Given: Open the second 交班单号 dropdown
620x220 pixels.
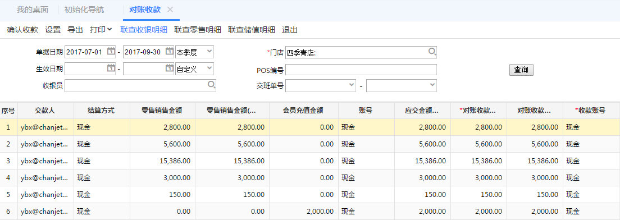Looking at the screenshot, I should pos(402,85).
